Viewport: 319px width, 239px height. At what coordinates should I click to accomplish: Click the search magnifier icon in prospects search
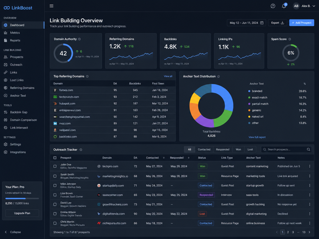[308, 149]
